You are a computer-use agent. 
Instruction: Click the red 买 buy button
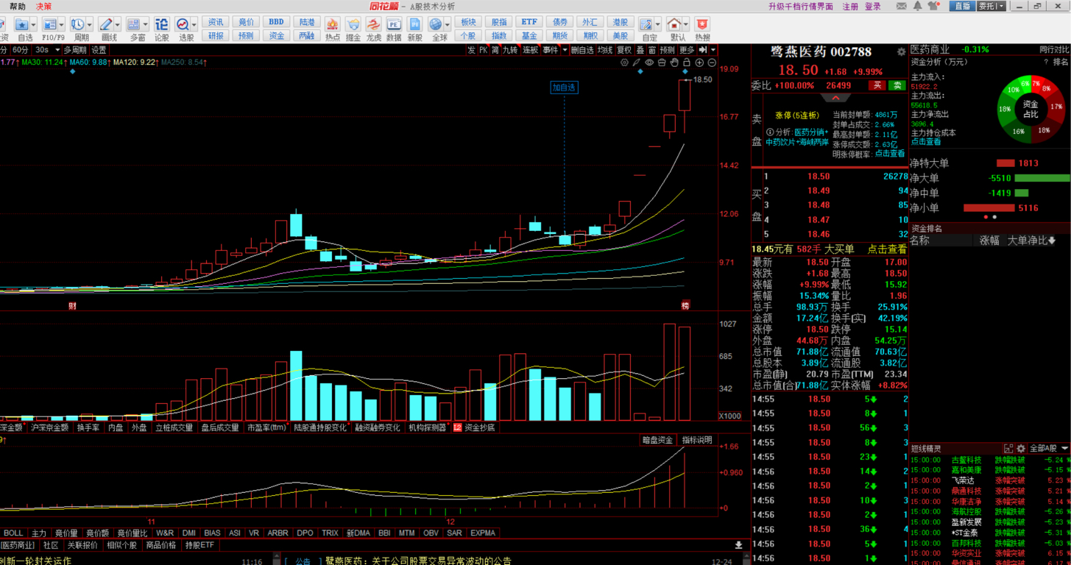point(877,85)
